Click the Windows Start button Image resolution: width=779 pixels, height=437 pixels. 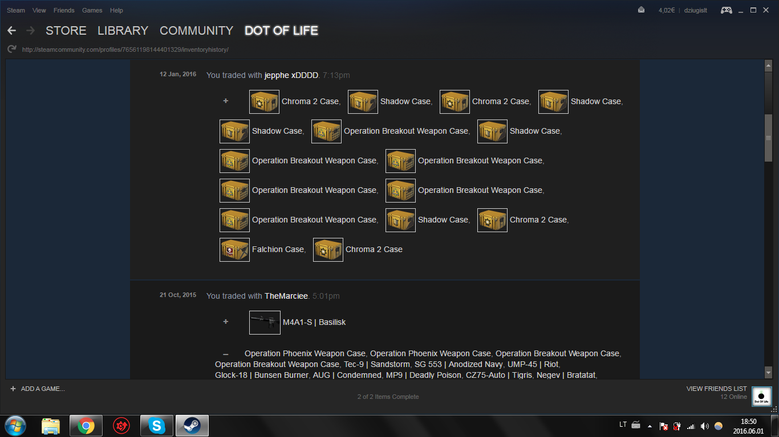(x=15, y=426)
